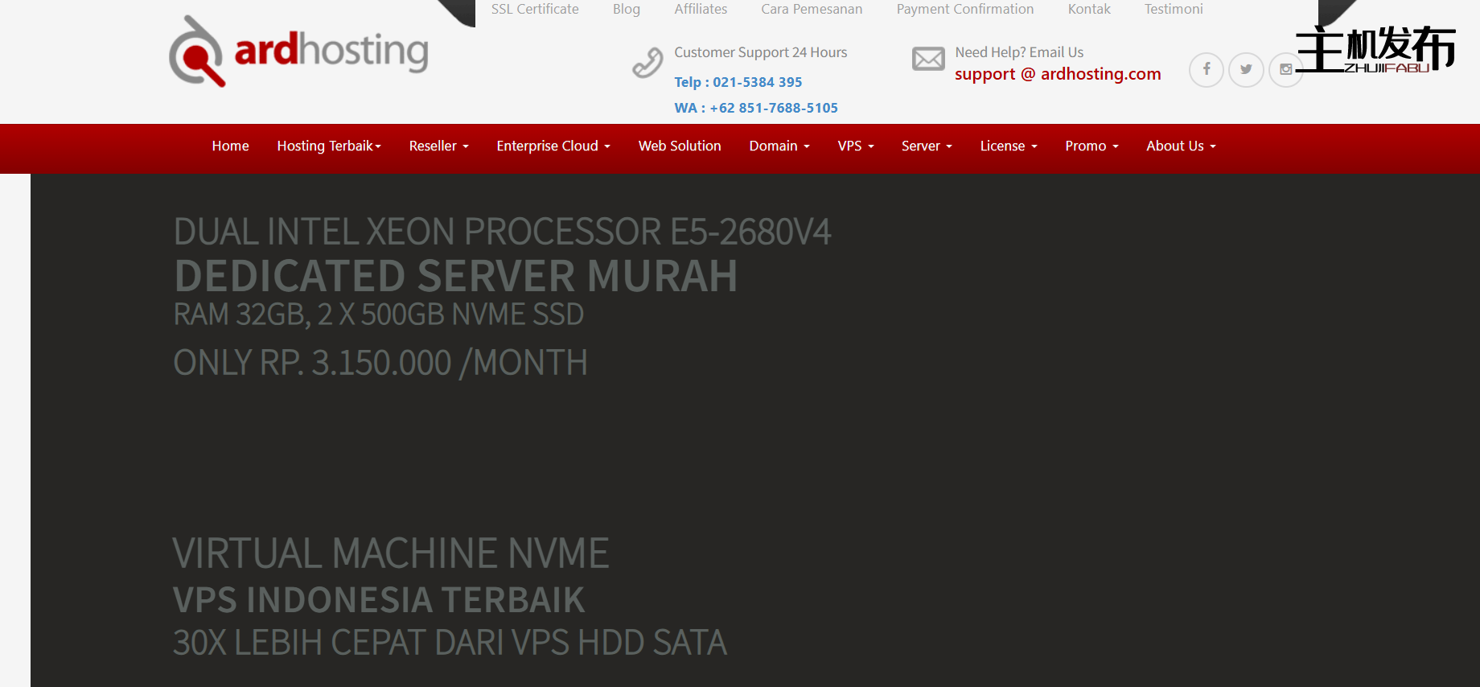Viewport: 1480px width, 687px height.
Task: Visit the Testimoni page link
Action: pos(1173,9)
